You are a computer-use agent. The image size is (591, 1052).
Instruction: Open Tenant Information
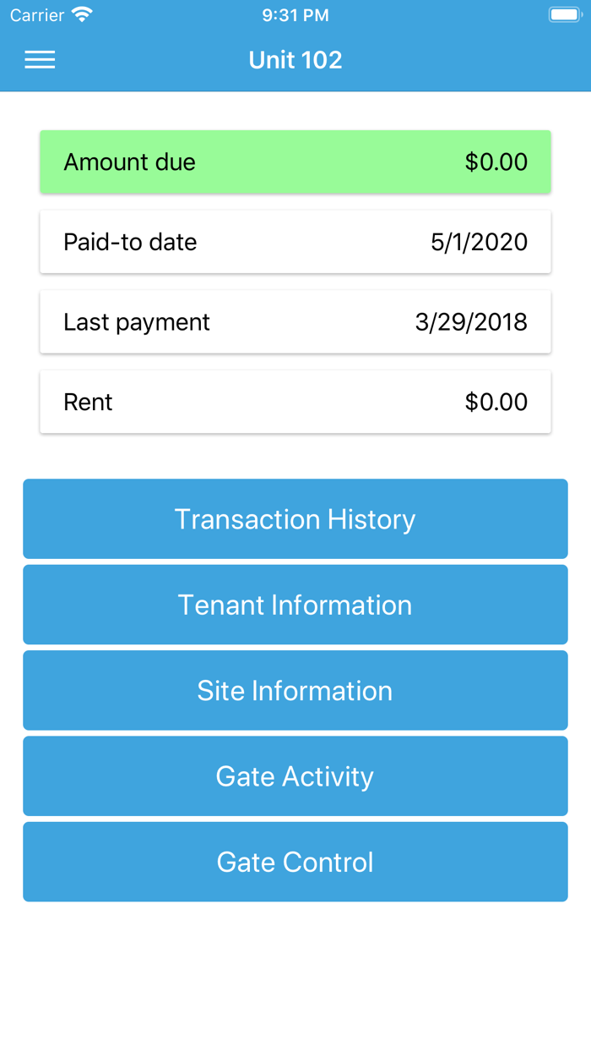point(295,605)
